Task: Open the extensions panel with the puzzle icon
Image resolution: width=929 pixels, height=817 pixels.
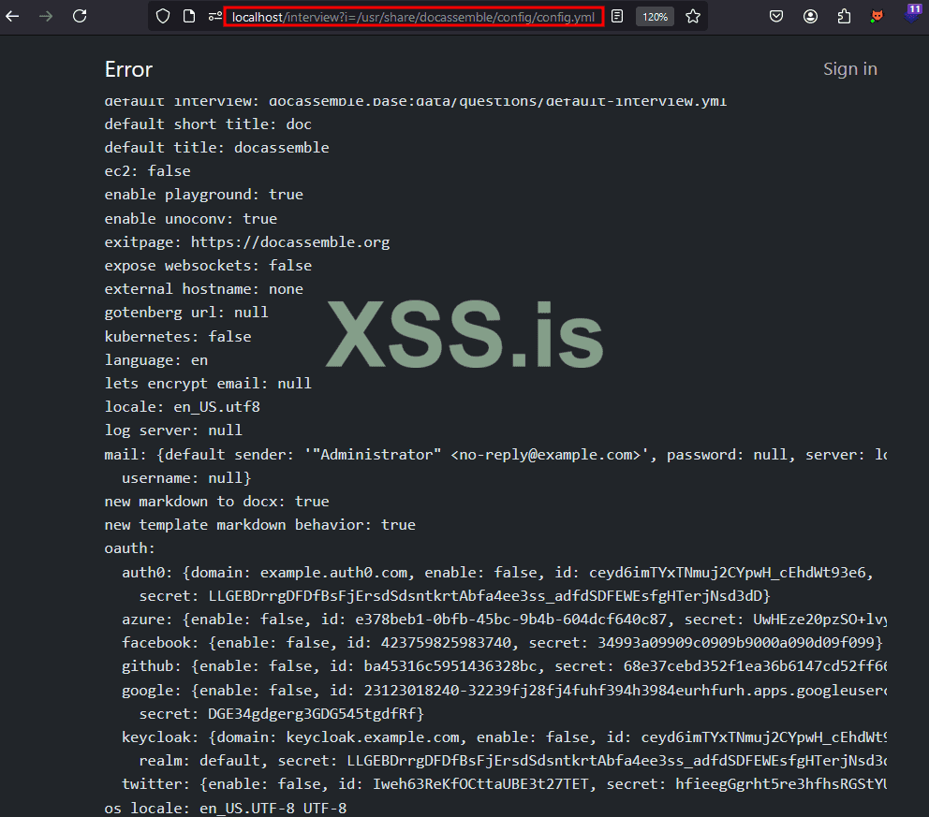Action: click(x=845, y=16)
